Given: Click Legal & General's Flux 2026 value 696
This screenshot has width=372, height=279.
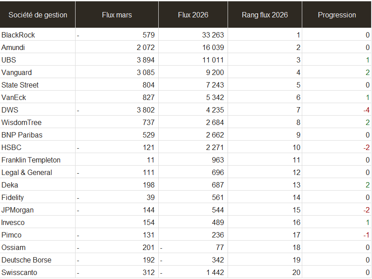Looking at the screenshot, I should point(218,173).
